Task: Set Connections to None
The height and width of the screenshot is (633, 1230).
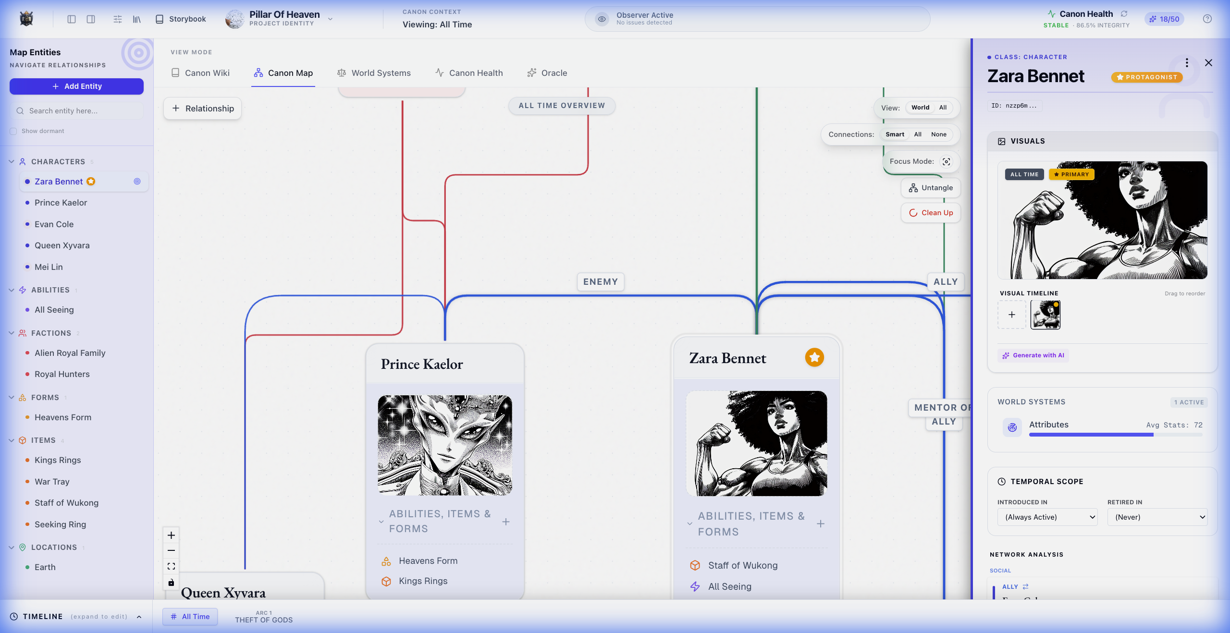Action: point(938,134)
